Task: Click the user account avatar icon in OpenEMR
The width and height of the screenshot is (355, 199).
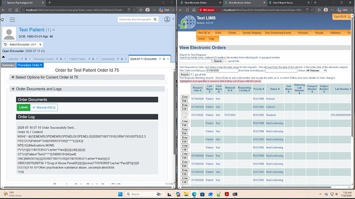Action: tap(167, 20)
